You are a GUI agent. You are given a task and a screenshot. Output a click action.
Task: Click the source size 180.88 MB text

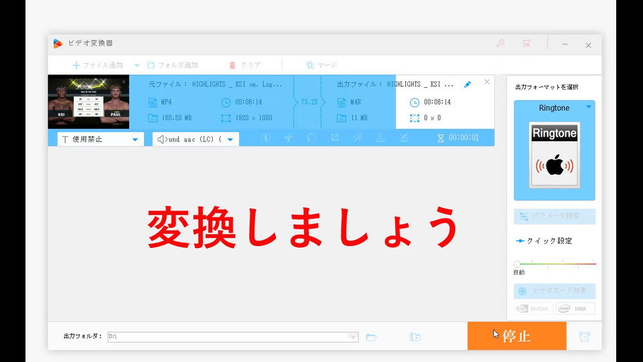coord(176,118)
